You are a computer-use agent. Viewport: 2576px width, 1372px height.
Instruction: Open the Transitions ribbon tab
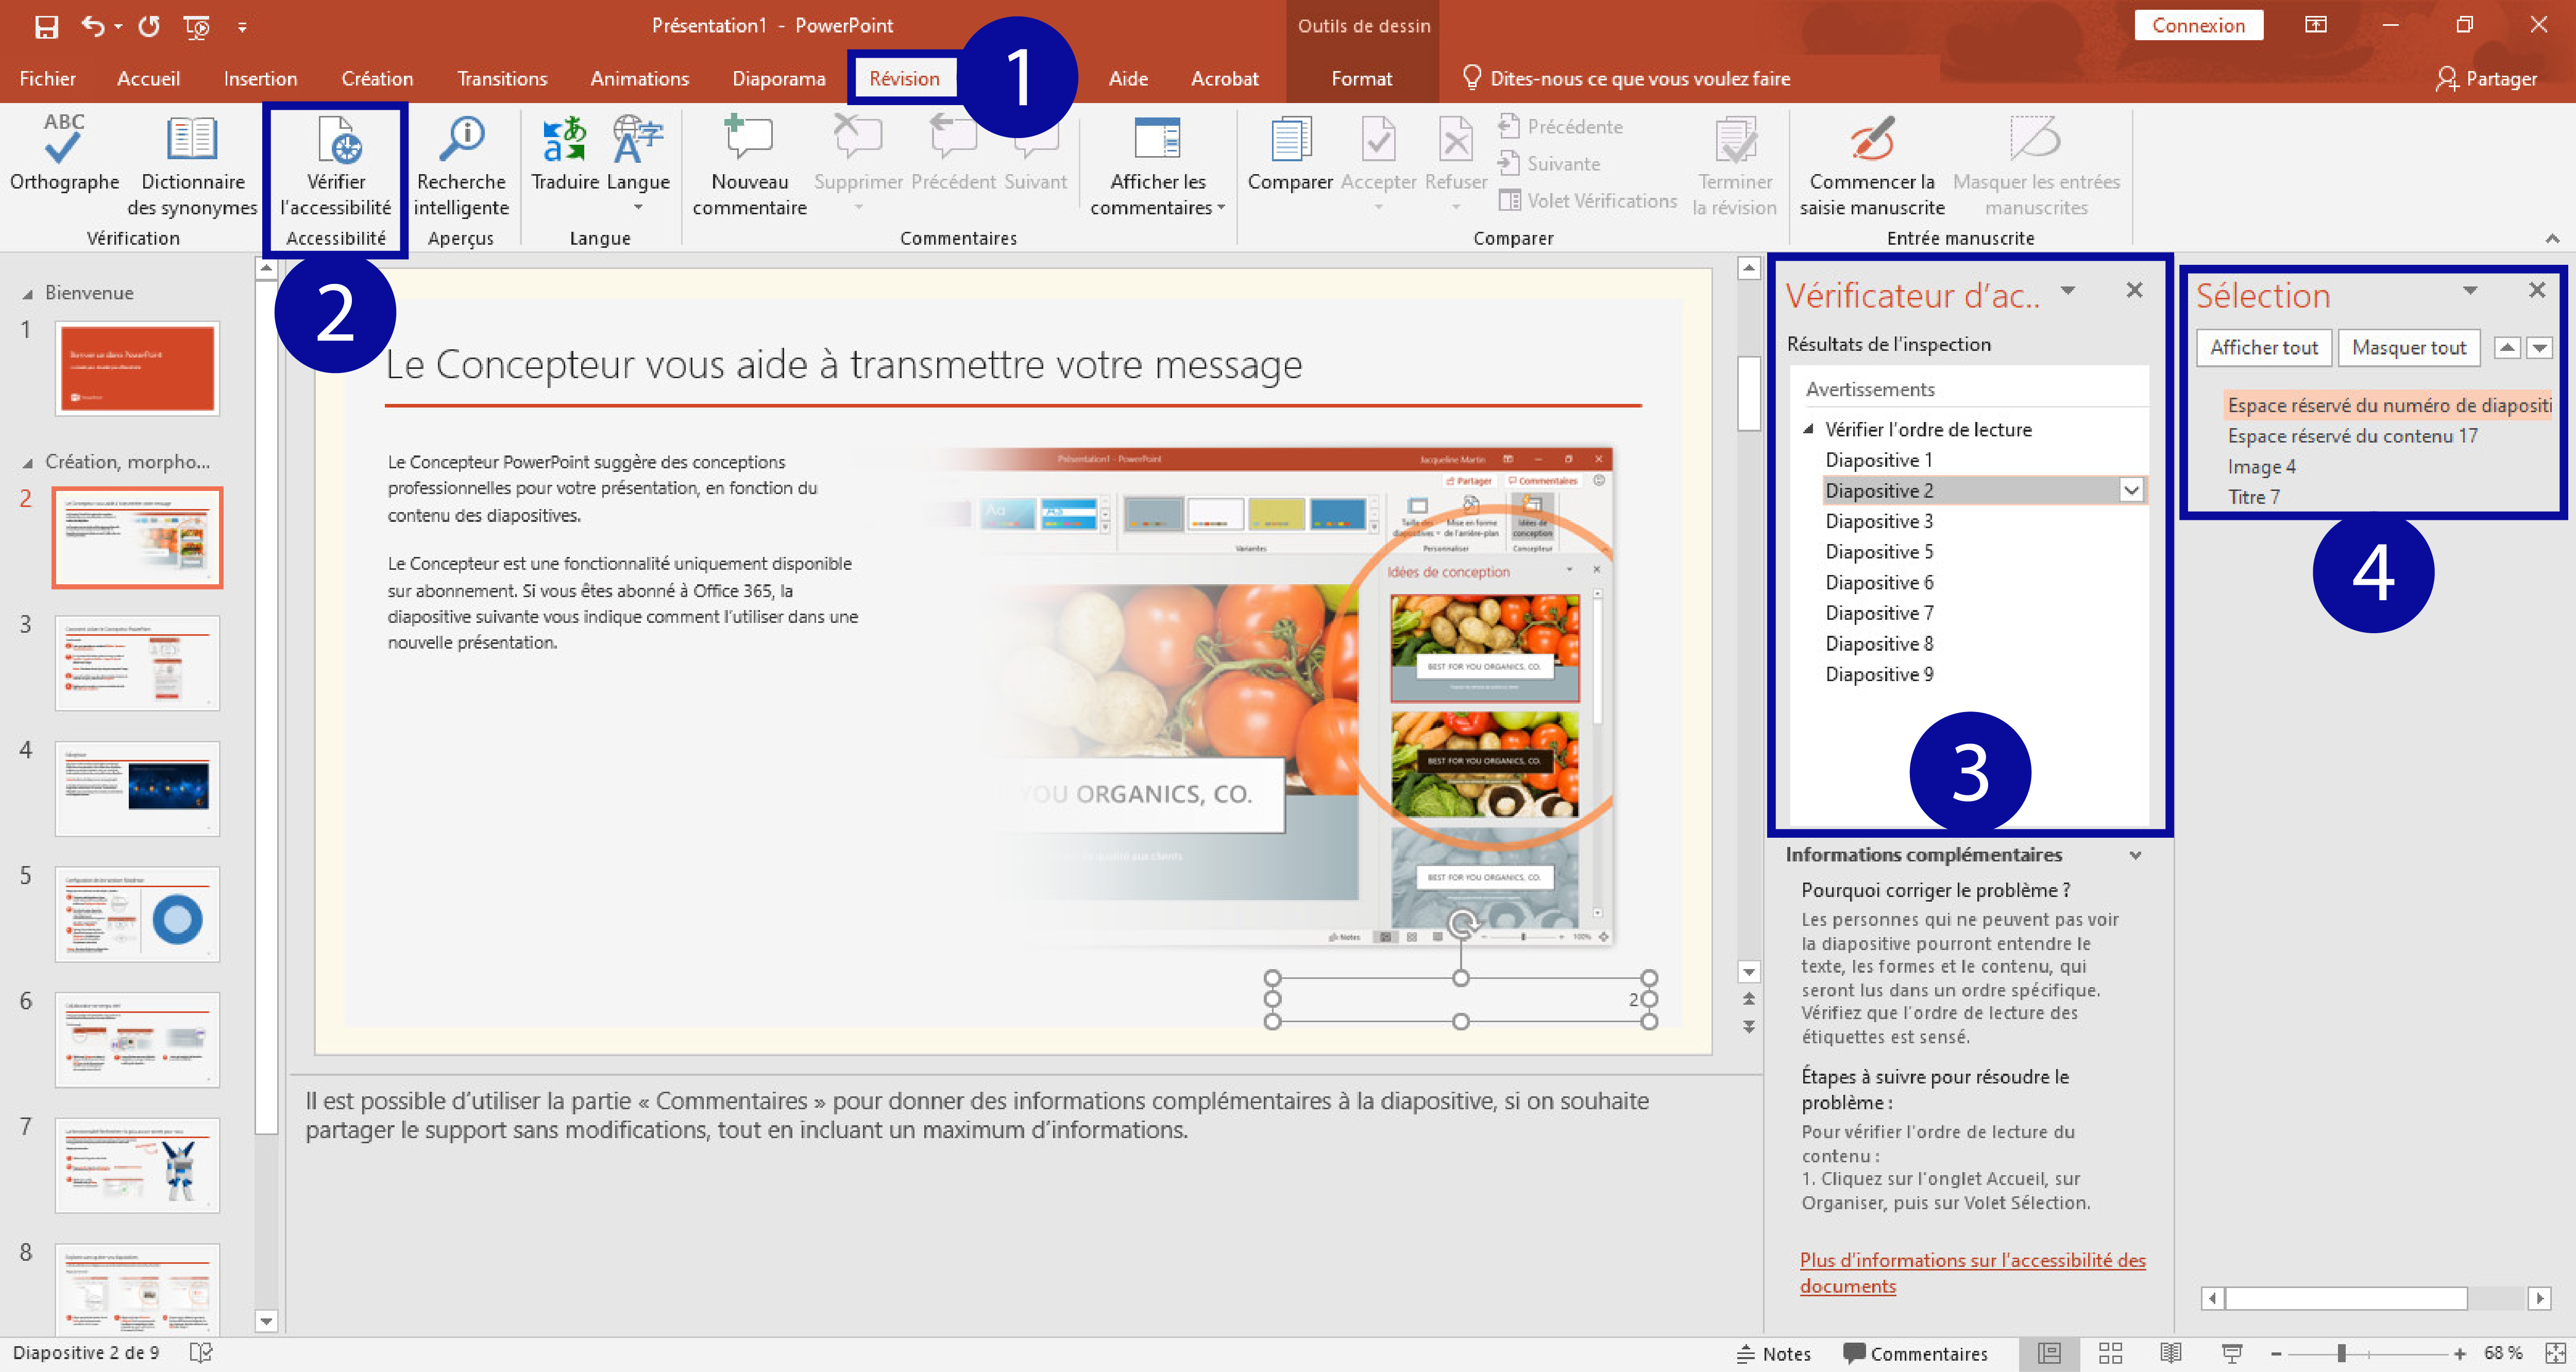[502, 78]
